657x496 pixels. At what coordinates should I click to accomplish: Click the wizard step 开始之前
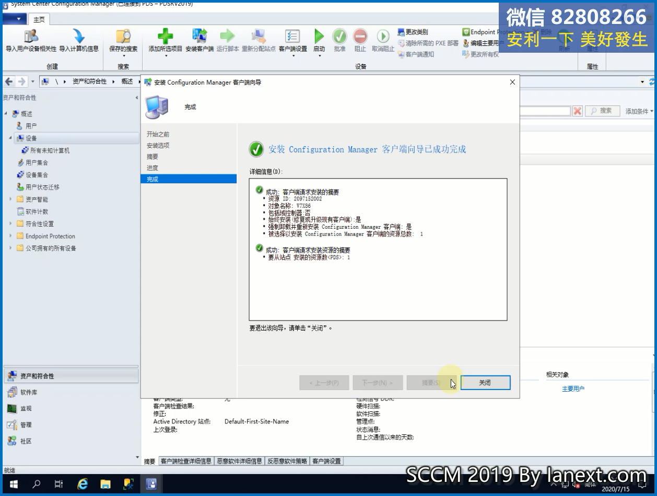(158, 134)
